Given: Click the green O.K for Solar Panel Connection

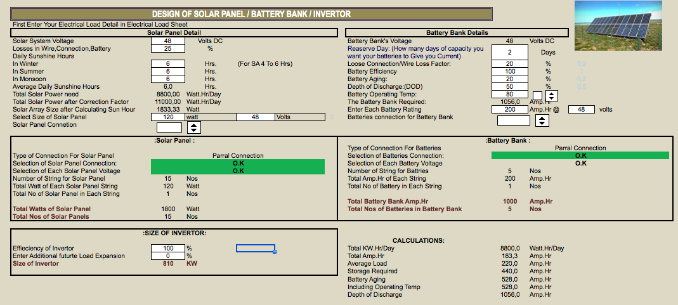Looking at the screenshot, I should [238, 164].
